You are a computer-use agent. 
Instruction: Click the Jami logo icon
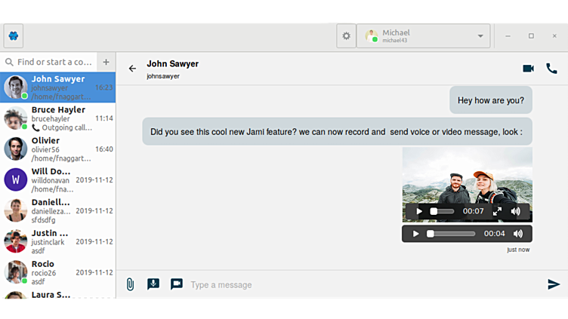tap(14, 35)
